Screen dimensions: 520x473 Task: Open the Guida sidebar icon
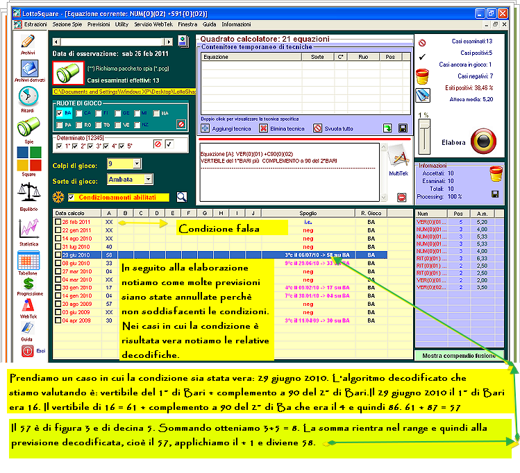click(x=27, y=328)
